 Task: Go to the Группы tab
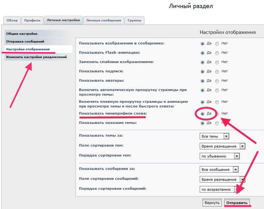point(135,20)
